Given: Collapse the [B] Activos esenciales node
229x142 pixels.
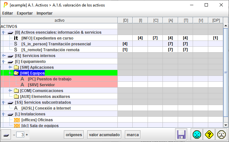Looking at the screenshot, I should point(3,32).
